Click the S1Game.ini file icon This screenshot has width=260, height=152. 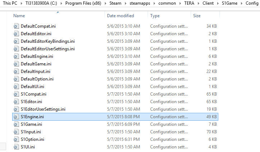tap(16, 124)
